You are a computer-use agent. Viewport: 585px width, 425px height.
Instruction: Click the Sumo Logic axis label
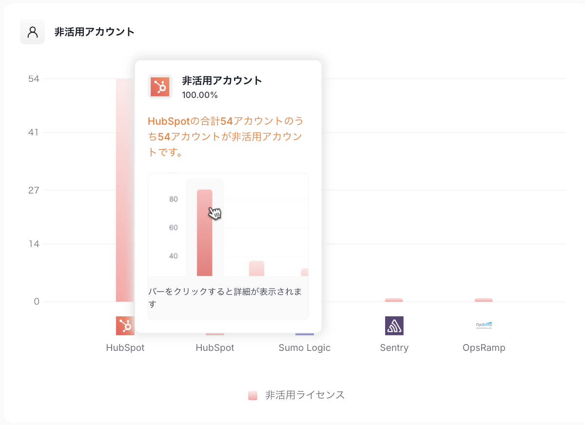304,348
